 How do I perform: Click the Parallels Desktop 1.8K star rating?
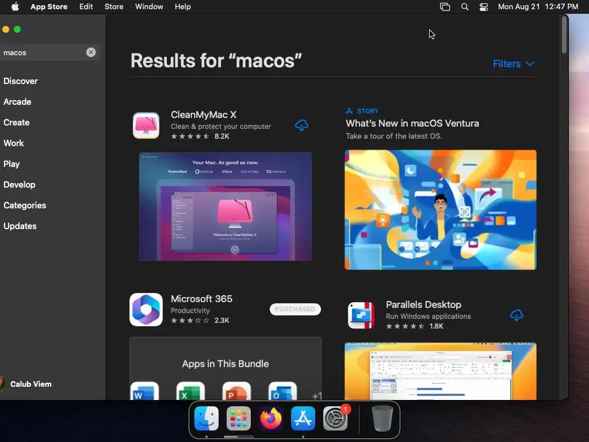click(x=415, y=326)
